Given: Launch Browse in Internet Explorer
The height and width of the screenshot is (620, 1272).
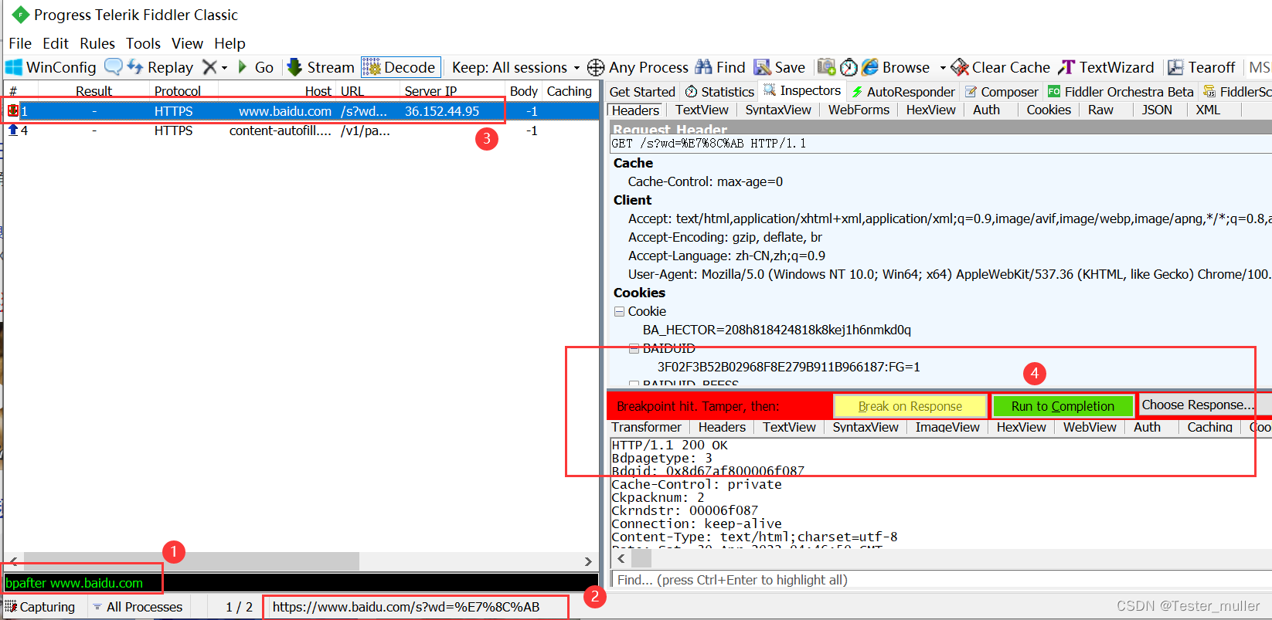Looking at the screenshot, I should tap(896, 67).
